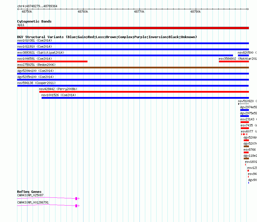Click the blue nsv1001526 (Coe2014) gain bar
This screenshot has height=222, width=257.
click(x=145, y=98)
